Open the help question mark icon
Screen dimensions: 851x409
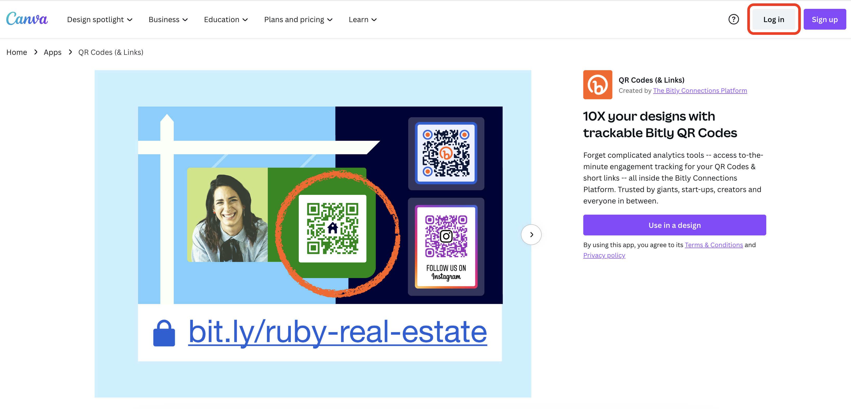734,19
